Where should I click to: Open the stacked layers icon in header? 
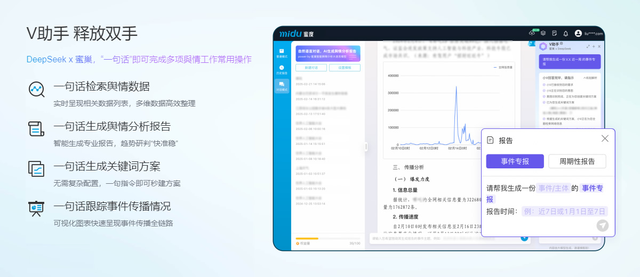[x=543, y=33]
